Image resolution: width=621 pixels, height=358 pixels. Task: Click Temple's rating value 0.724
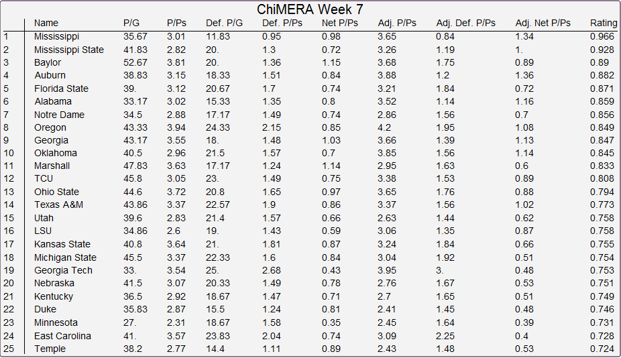tap(602, 349)
